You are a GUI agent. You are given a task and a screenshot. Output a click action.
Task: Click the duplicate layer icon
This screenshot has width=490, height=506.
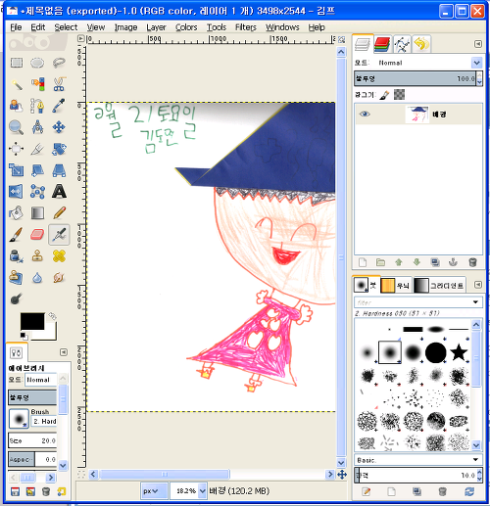click(435, 262)
